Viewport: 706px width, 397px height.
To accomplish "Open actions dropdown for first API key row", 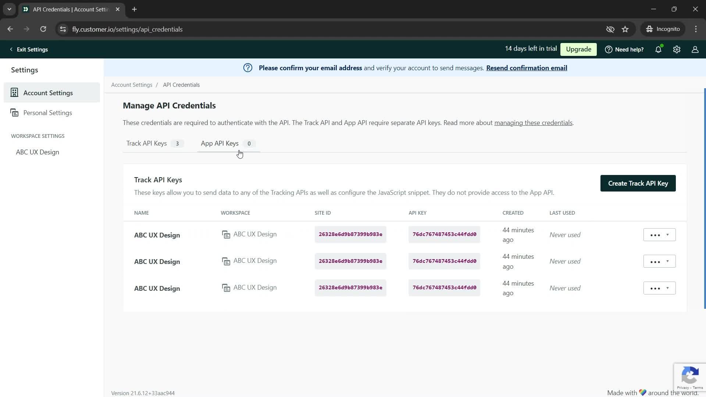I will click(659, 235).
